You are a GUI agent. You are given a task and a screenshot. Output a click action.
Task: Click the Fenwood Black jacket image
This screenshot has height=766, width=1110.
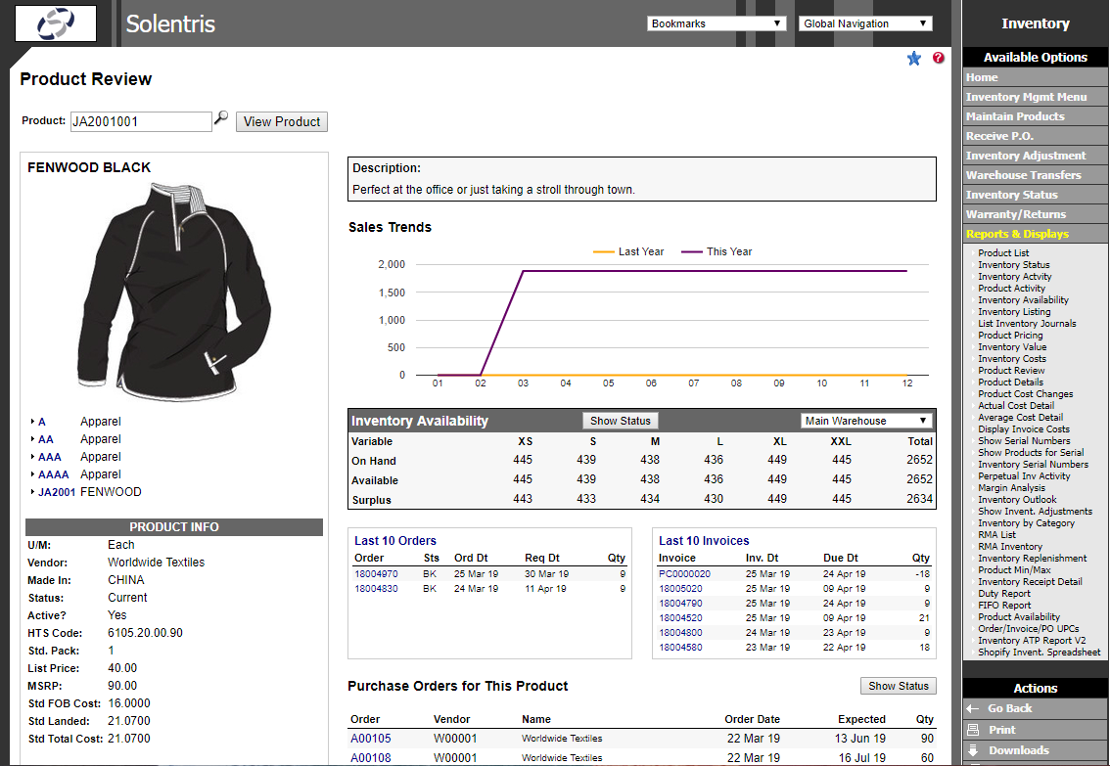click(x=174, y=293)
